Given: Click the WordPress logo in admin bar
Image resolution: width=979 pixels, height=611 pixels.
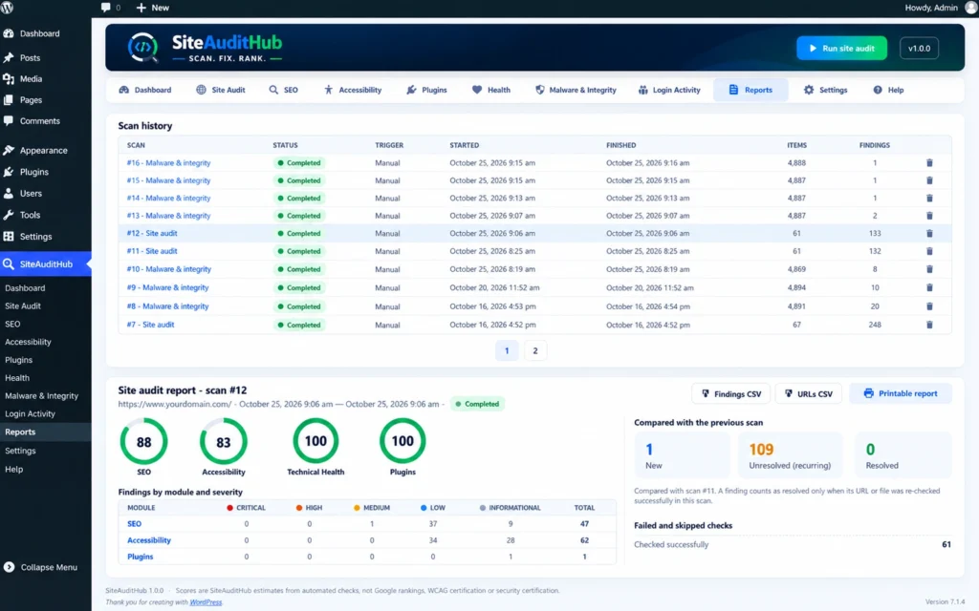Looking at the screenshot, I should (x=8, y=8).
